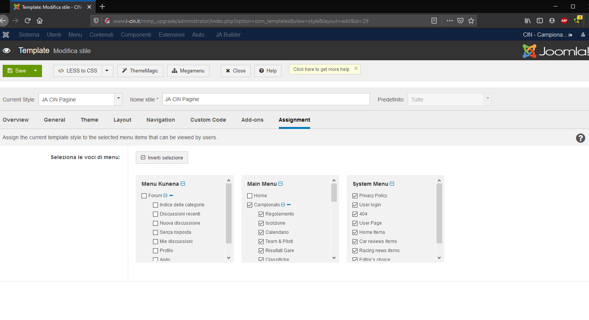Bookmark this page with star icon
The image size is (589, 320).
(471, 21)
